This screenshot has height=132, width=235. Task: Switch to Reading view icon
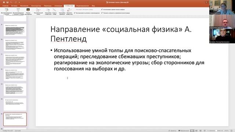click(200, 131)
